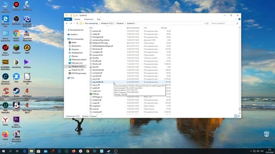Viewport: 275px width, 154px height.
Task: Select file WSManMigrationPlugin.dll
Action: 102,46
